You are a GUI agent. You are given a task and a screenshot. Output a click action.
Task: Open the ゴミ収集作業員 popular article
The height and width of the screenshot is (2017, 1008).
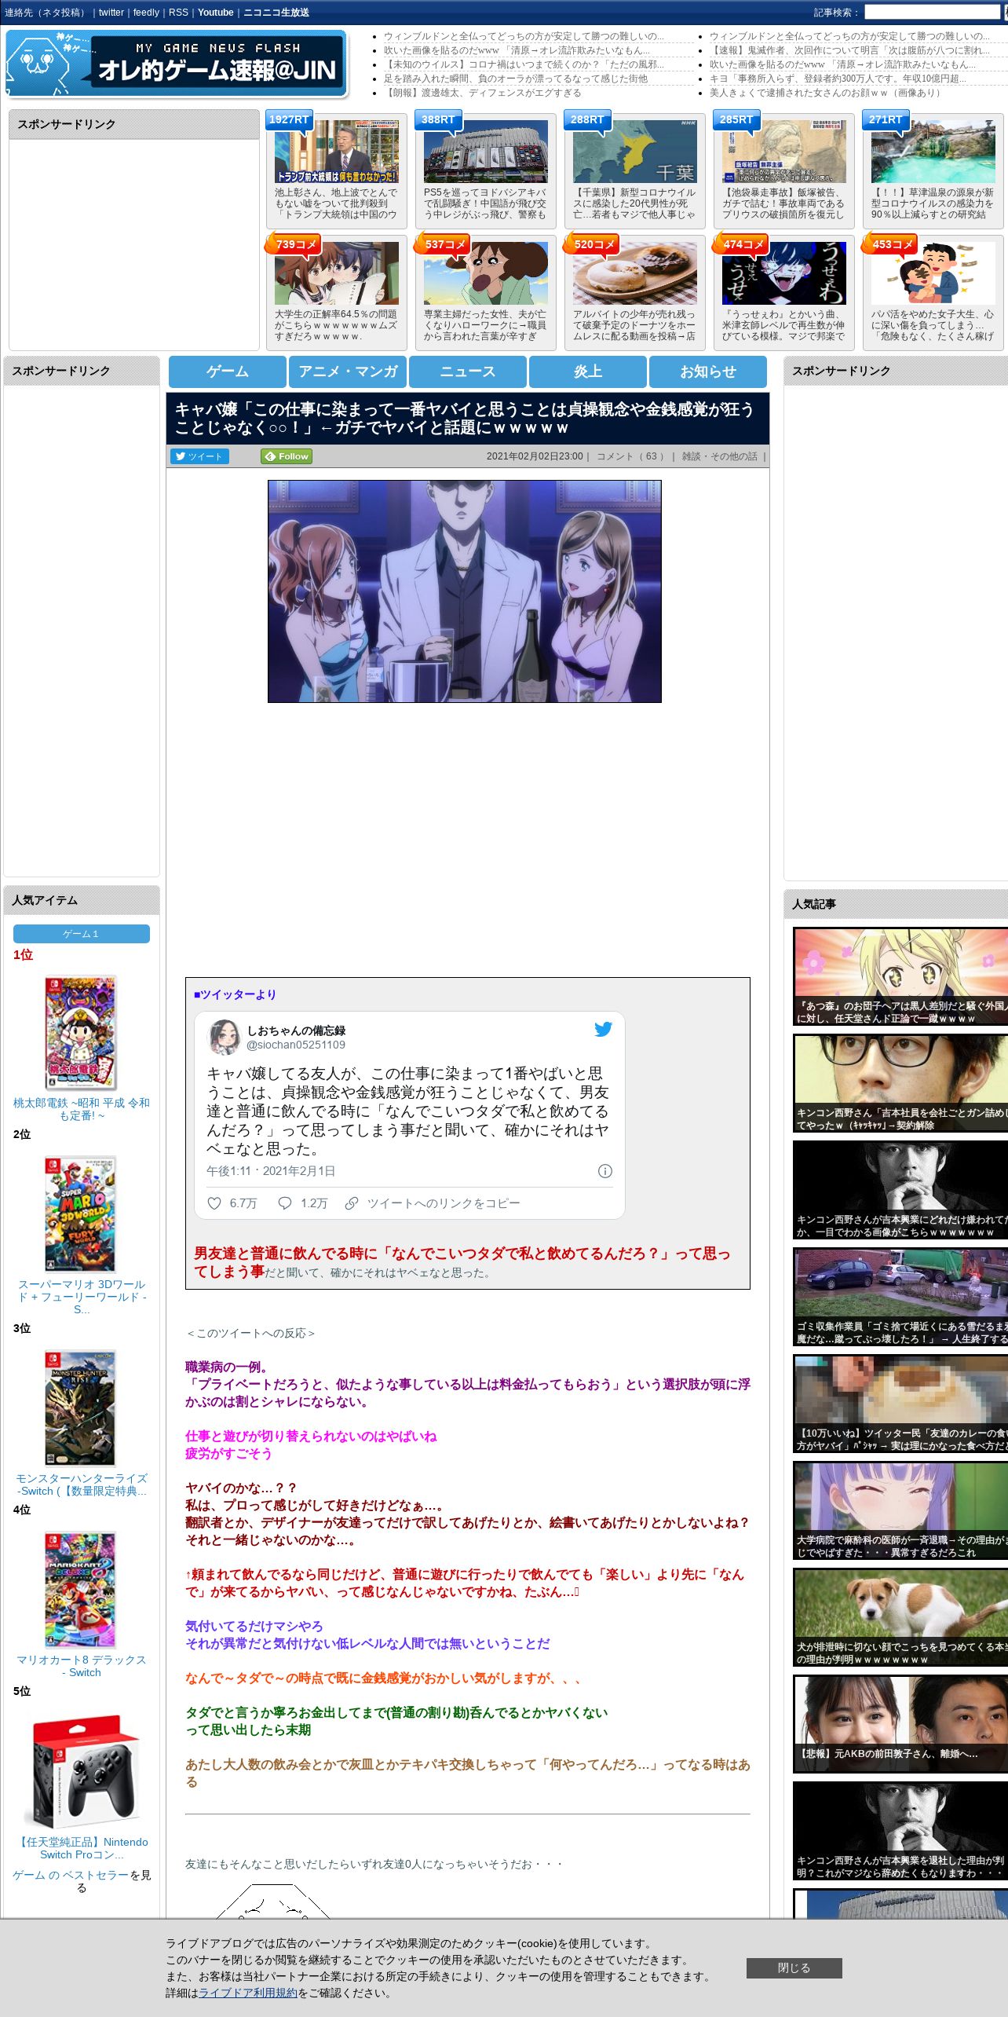point(900,1297)
